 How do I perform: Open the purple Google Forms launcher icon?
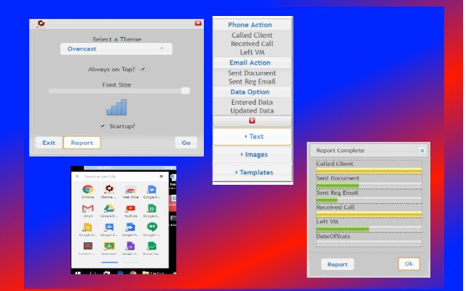[x=130, y=246]
